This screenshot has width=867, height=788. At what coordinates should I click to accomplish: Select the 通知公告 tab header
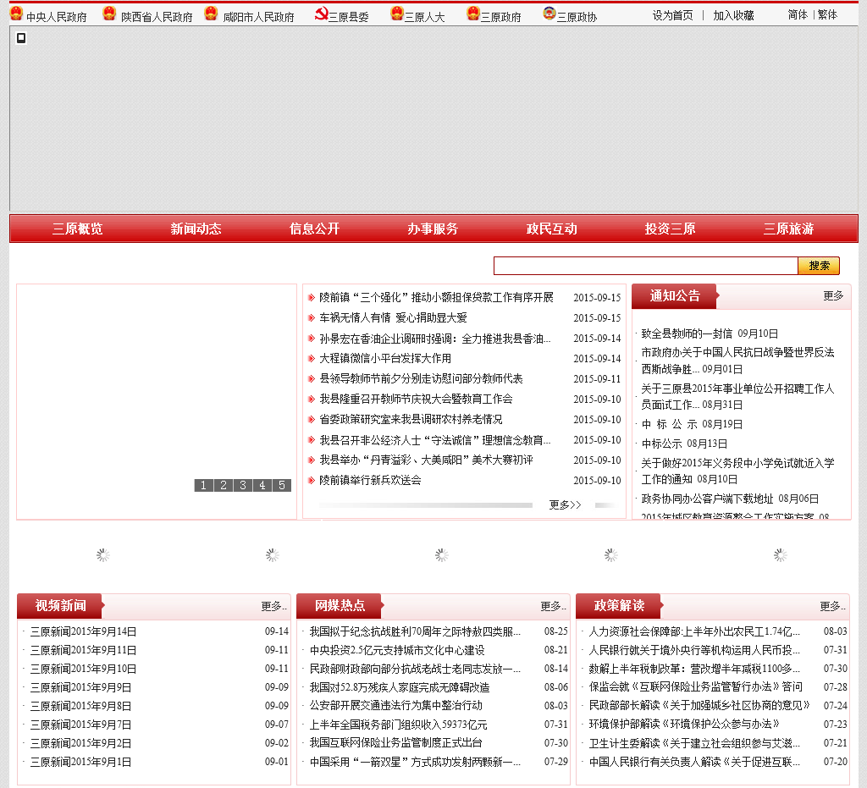click(675, 296)
